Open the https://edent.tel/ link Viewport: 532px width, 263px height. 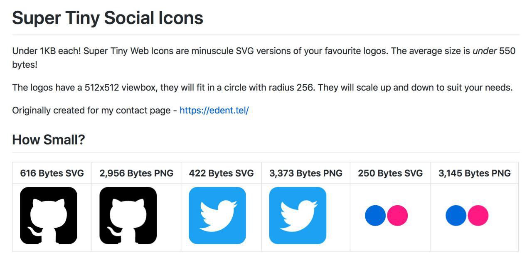coord(214,111)
